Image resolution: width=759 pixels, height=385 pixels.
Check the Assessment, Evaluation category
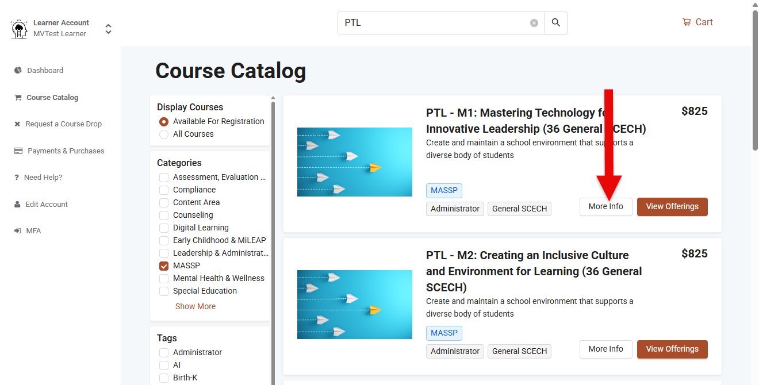click(164, 178)
